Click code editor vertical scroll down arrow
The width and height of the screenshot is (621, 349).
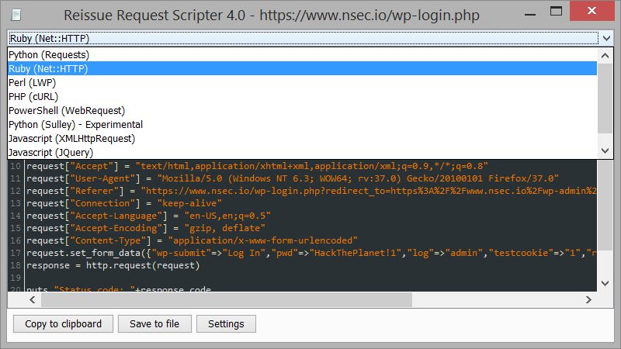605,283
